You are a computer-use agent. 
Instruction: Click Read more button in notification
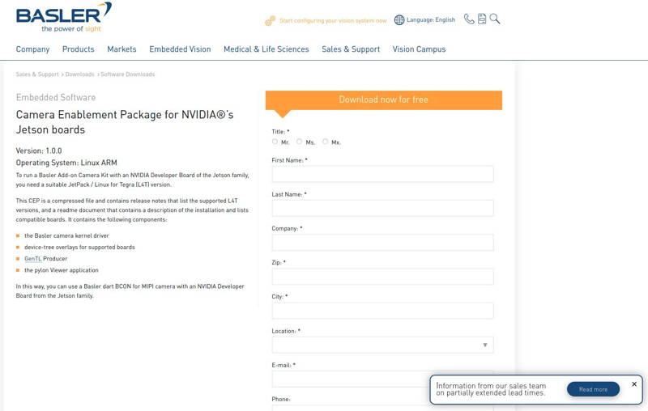coord(593,389)
